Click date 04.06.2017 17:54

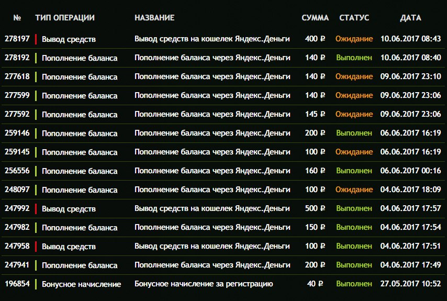[x=410, y=227]
